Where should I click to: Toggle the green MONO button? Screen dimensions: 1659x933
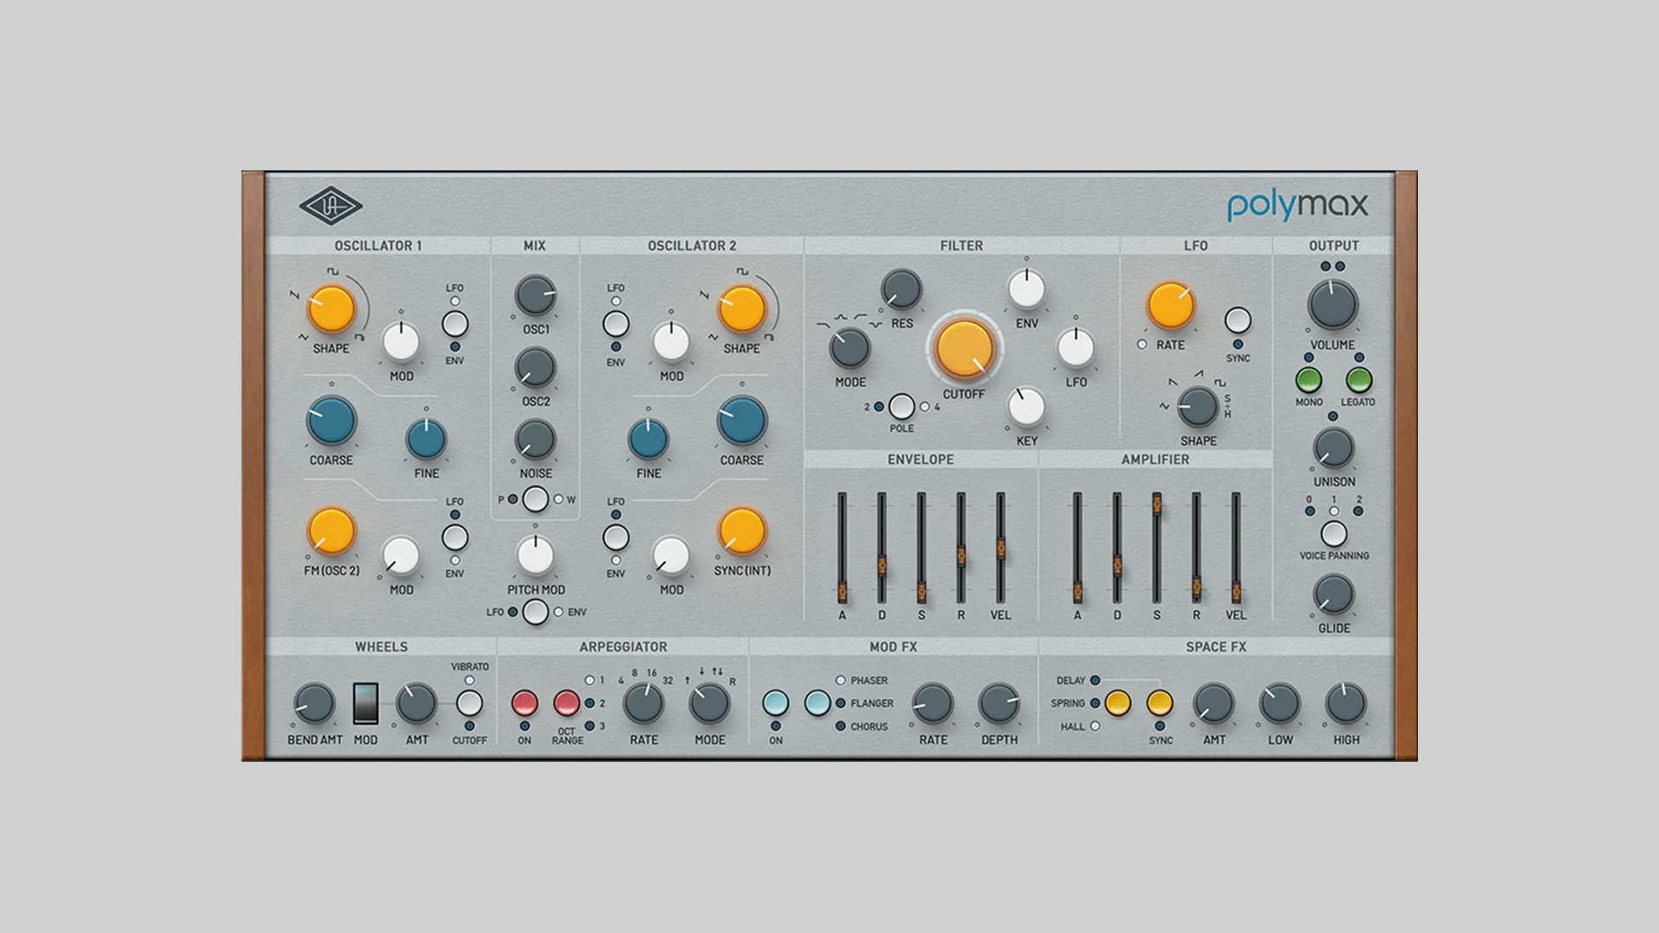coord(1308,379)
